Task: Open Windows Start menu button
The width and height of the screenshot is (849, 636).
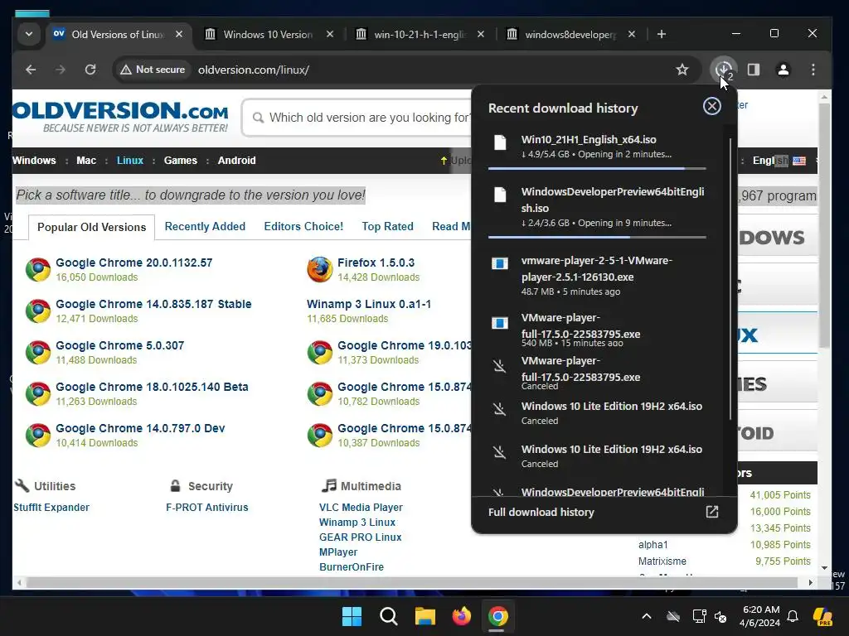Action: click(352, 615)
